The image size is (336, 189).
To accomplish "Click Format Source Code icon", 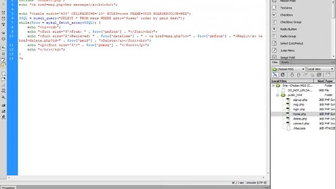I will point(4,117).
